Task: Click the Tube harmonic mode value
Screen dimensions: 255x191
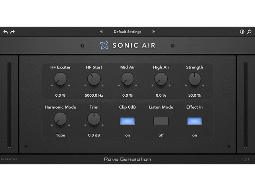Action: [60, 135]
